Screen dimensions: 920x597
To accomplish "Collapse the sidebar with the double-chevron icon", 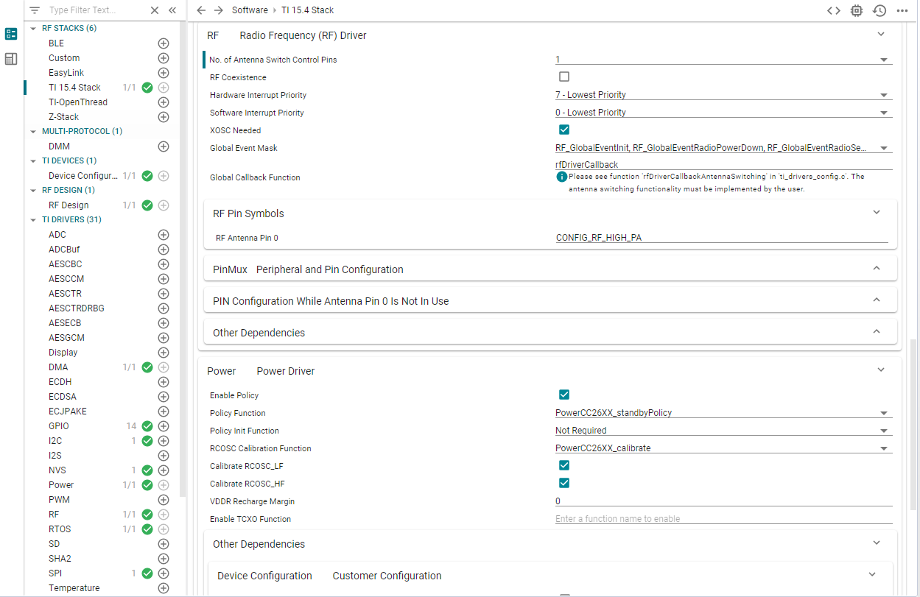I will point(172,10).
